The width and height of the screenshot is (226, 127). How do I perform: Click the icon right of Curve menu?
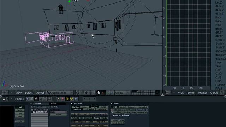point(222,92)
